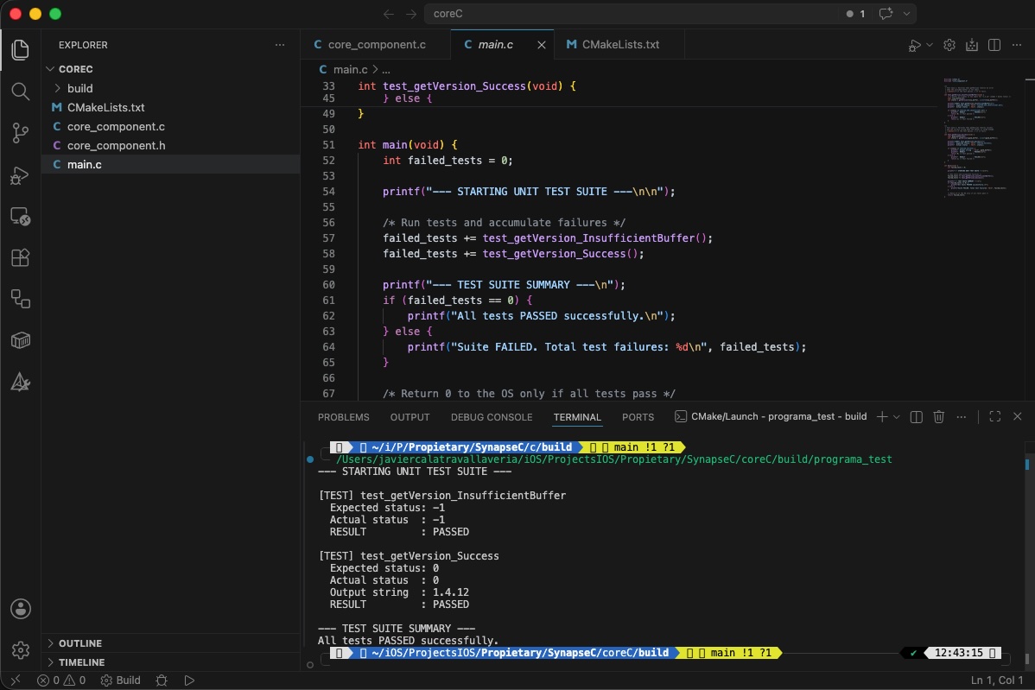Open dropdown next to Run icon in editor toolbar
The width and height of the screenshot is (1035, 690).
(930, 45)
